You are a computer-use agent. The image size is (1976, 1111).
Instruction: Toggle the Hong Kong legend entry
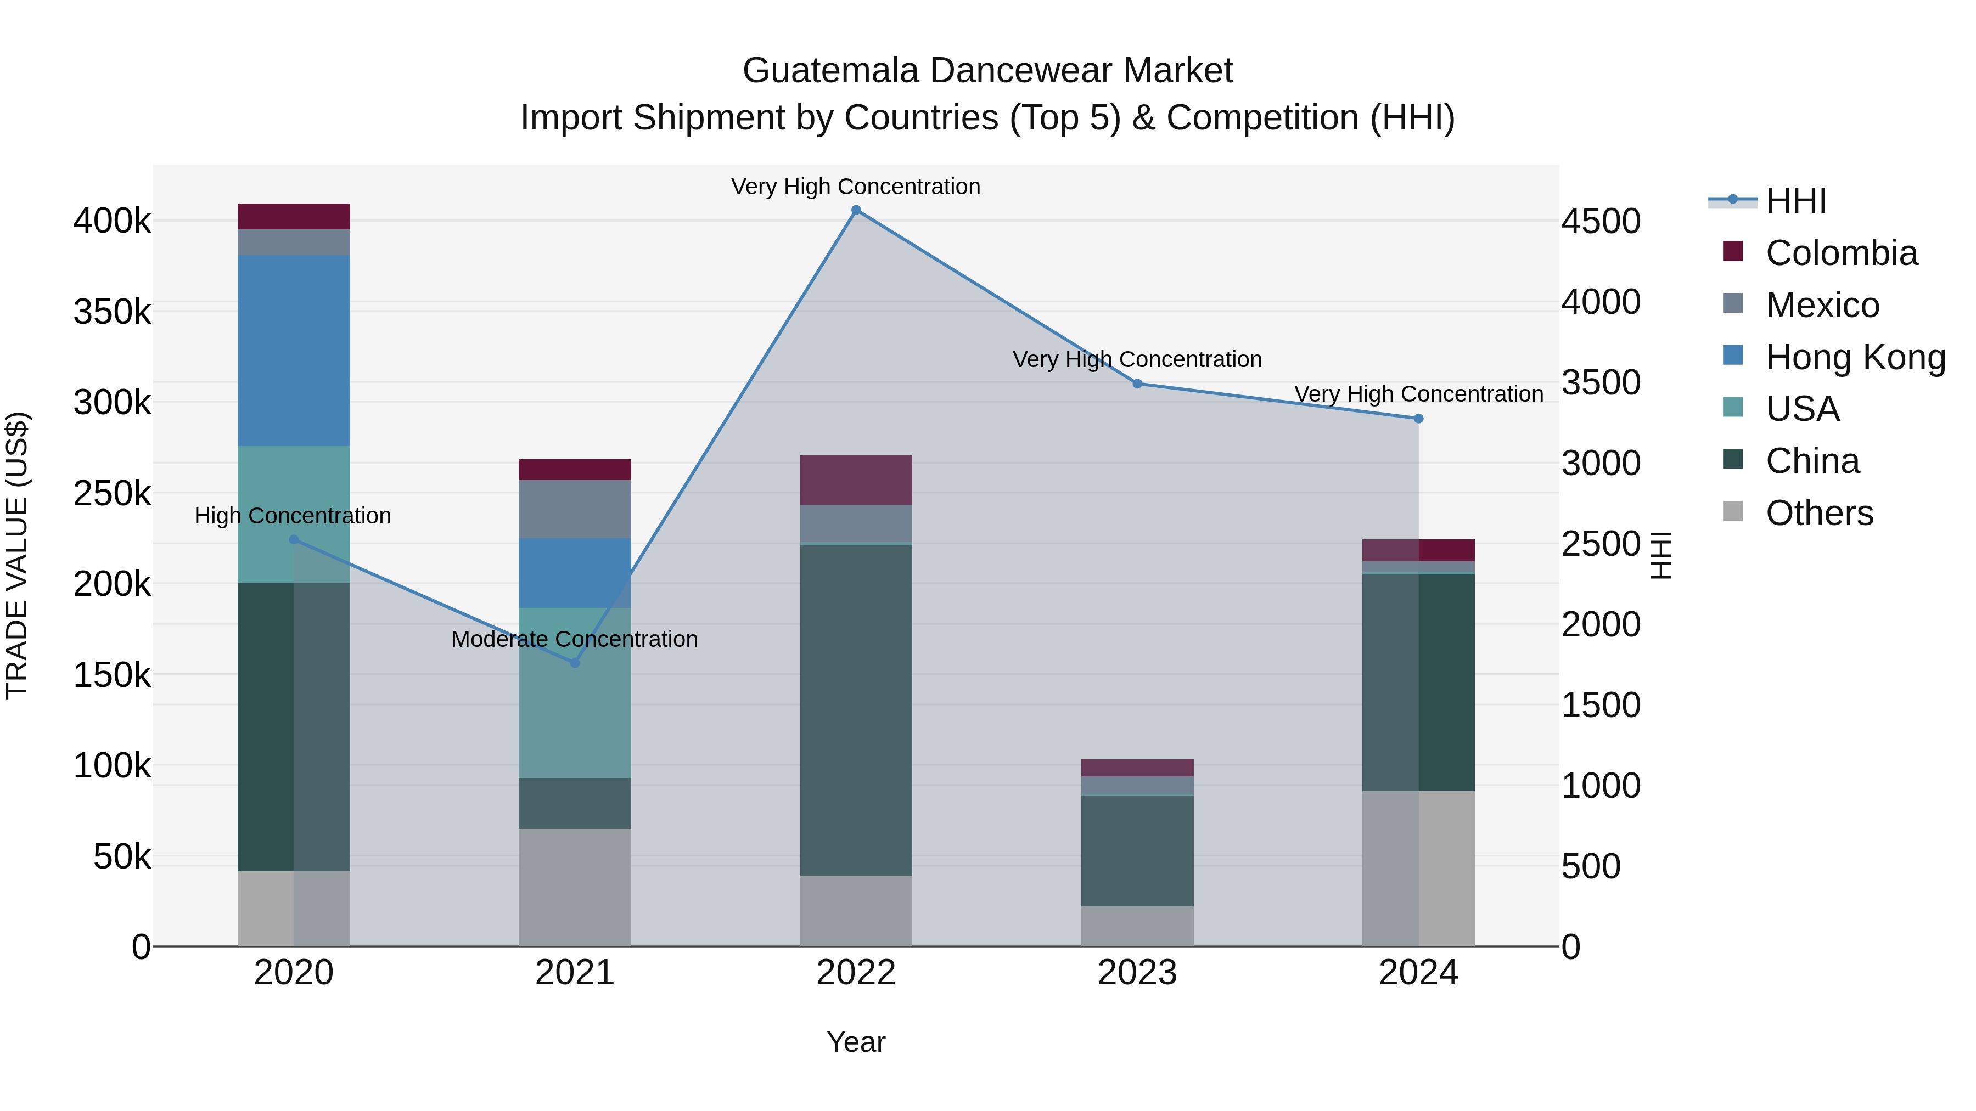(1833, 357)
